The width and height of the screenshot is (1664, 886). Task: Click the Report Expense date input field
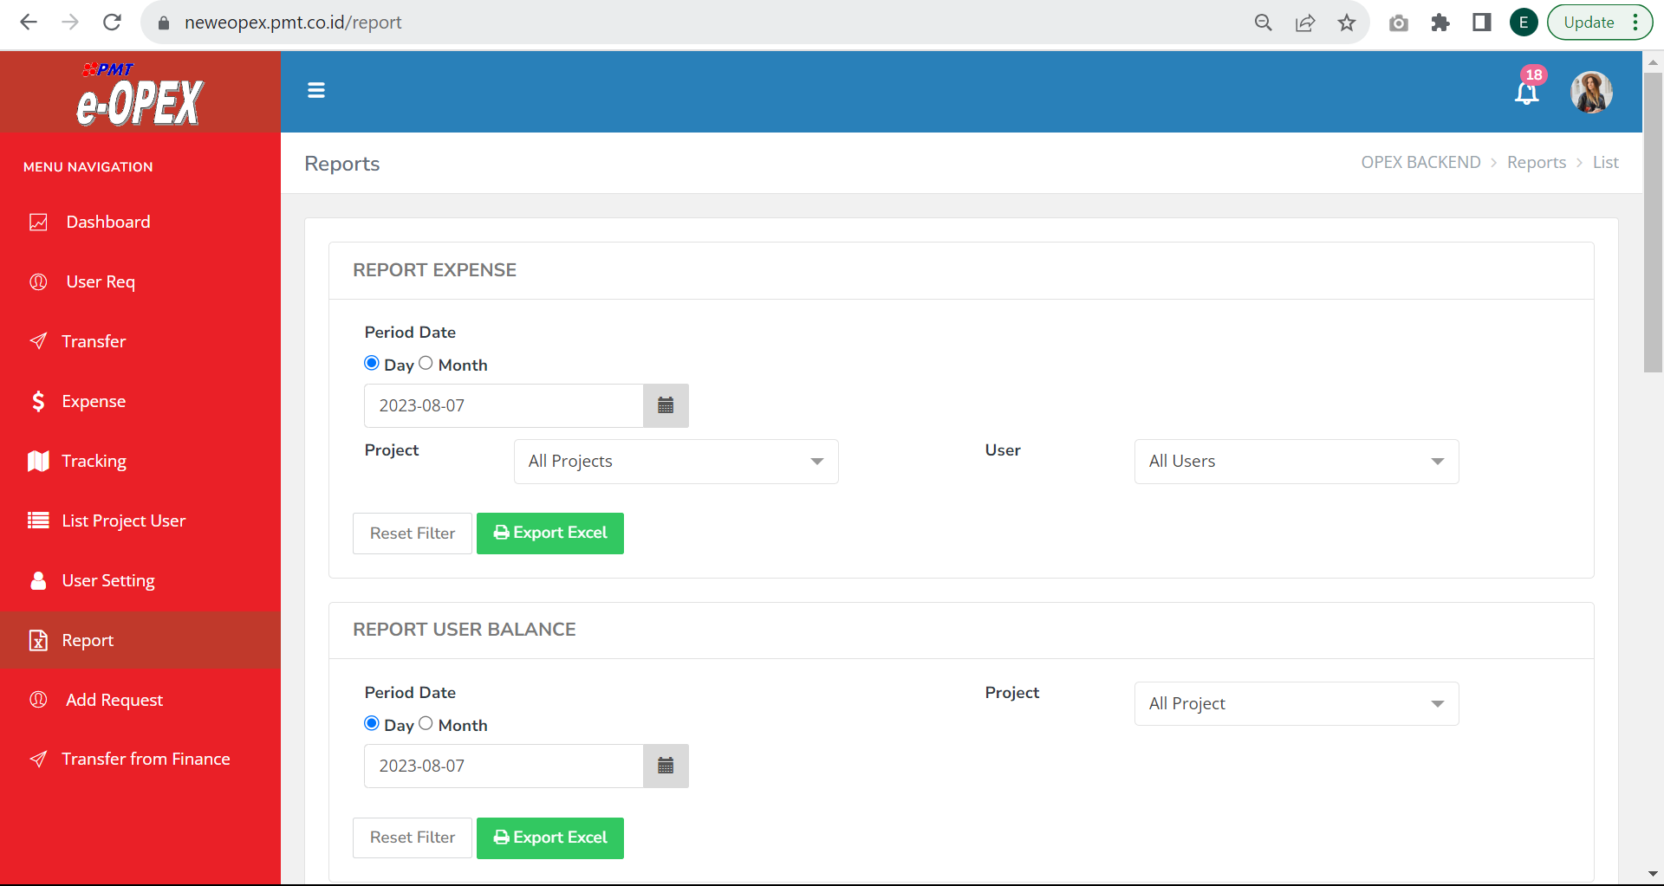(504, 405)
